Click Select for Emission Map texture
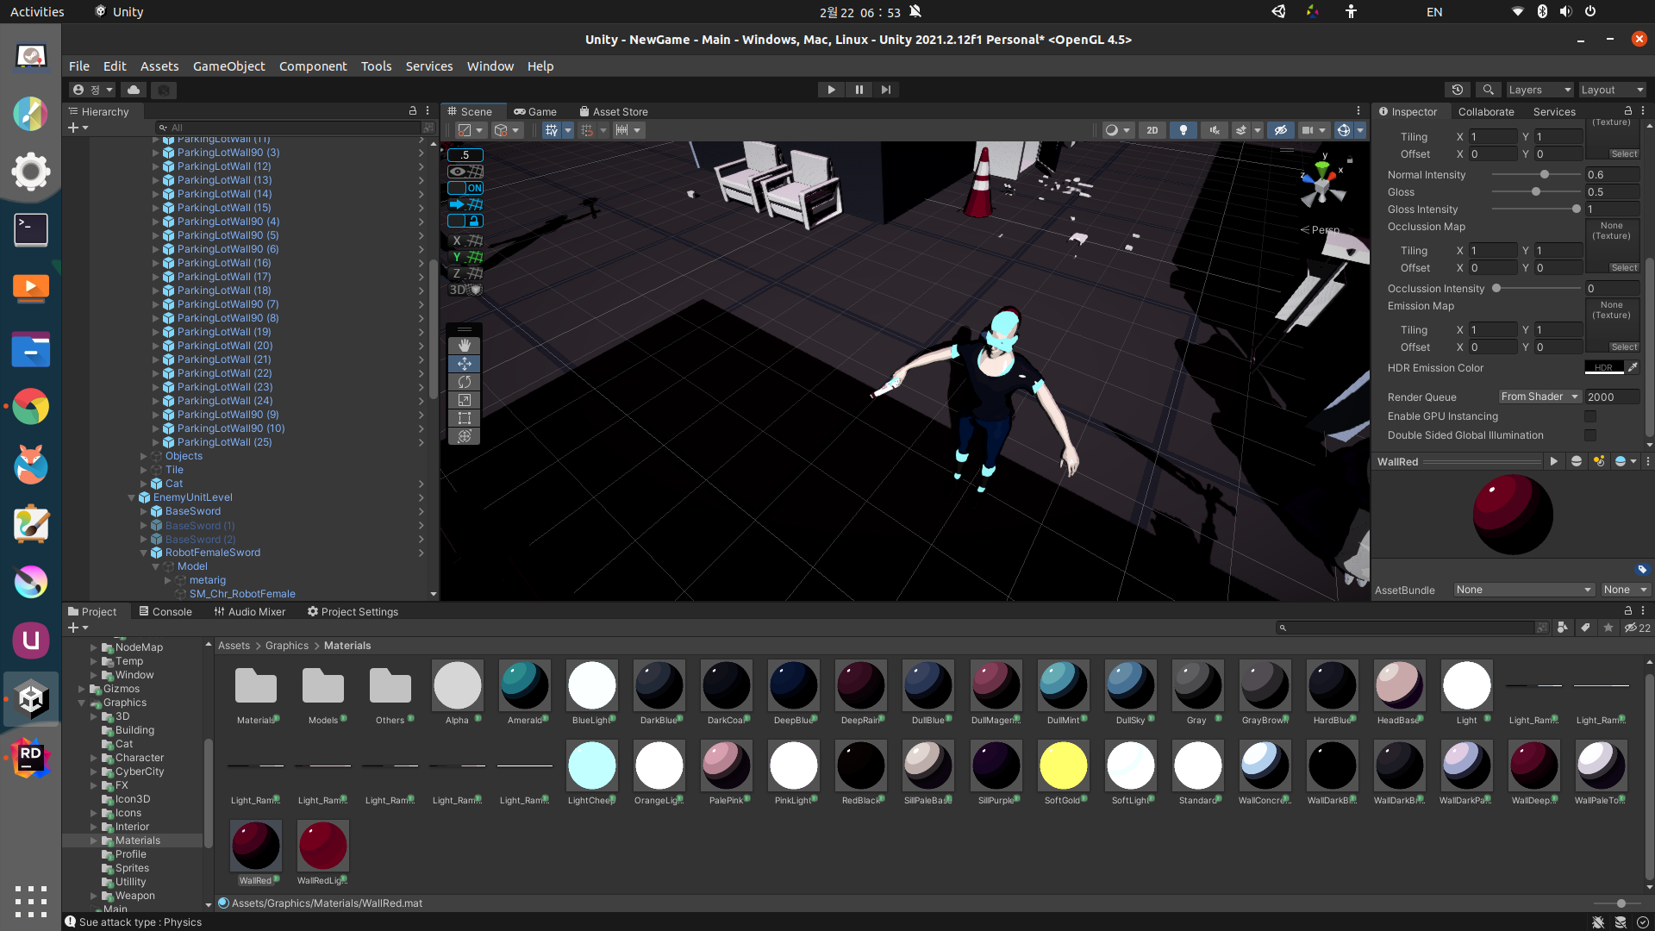The width and height of the screenshot is (1655, 931). coord(1624,347)
